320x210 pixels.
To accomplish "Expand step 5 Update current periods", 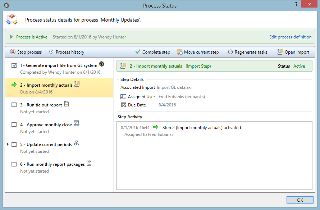I will pyautogui.click(x=8, y=144).
